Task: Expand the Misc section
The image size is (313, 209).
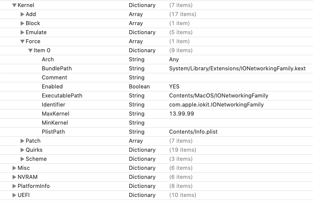Action: [14, 168]
